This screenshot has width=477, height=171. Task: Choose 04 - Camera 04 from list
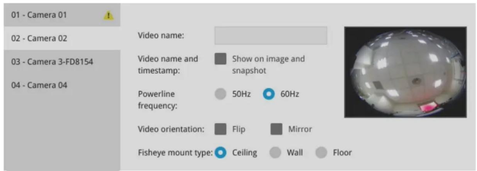(62, 85)
